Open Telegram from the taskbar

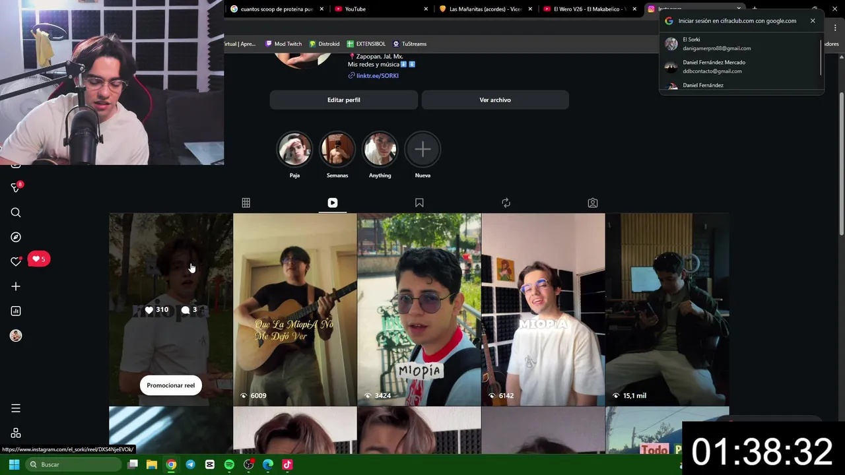tap(190, 464)
